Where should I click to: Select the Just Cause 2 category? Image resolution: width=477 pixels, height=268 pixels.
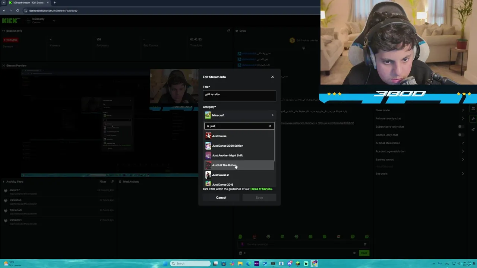pyautogui.click(x=239, y=175)
